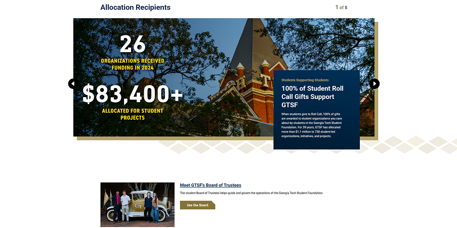Click Organizations Received Funding in 2024 text
457x228 pixels.
tap(133, 64)
